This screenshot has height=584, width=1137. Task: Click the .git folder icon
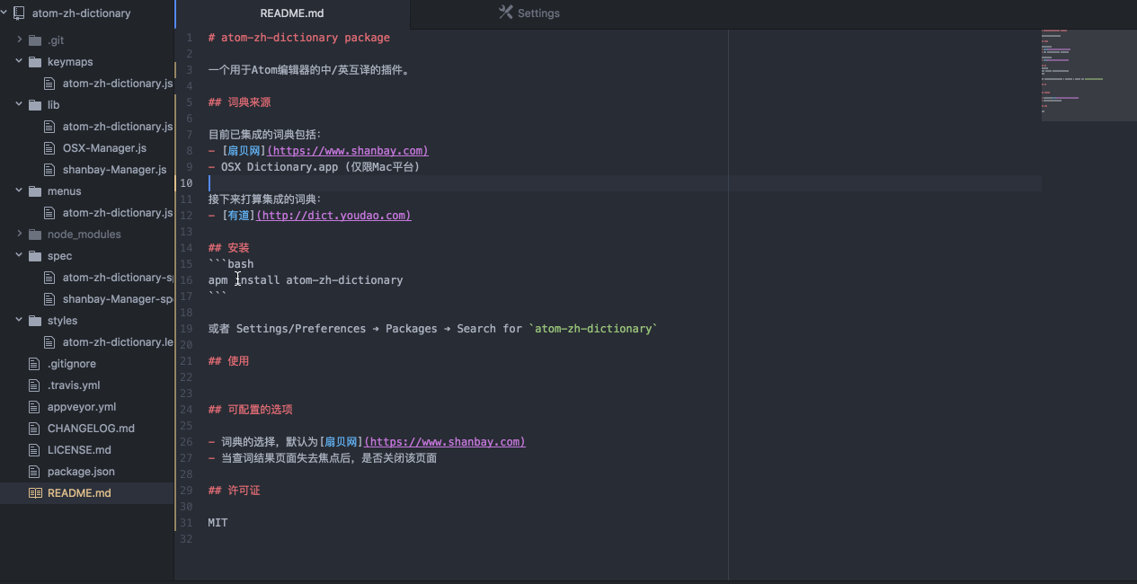pyautogui.click(x=35, y=40)
